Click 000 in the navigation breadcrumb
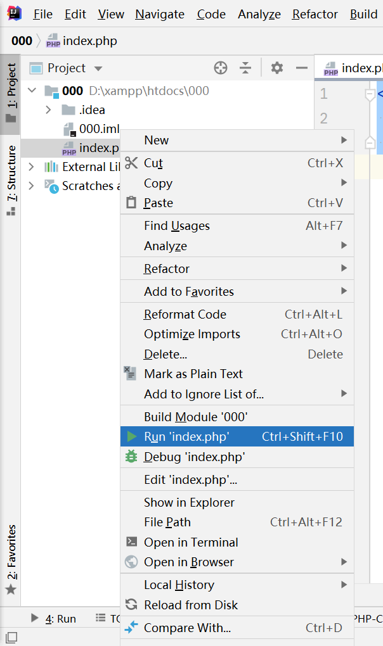The height and width of the screenshot is (646, 383). pyautogui.click(x=20, y=39)
